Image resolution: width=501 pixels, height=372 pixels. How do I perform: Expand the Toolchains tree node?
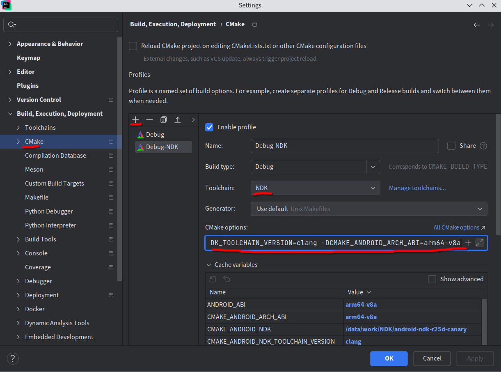pyautogui.click(x=18, y=128)
